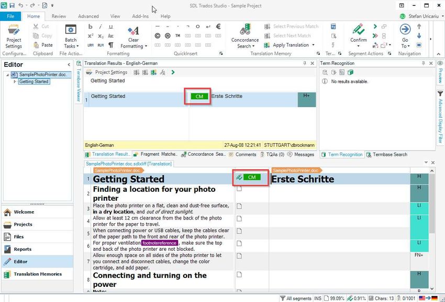The height and width of the screenshot is (302, 445).
Task: Switch to the Add-Ins ribbon tab
Action: coord(140,16)
